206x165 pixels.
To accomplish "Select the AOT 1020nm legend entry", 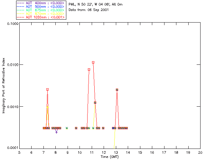I will pos(41,17).
